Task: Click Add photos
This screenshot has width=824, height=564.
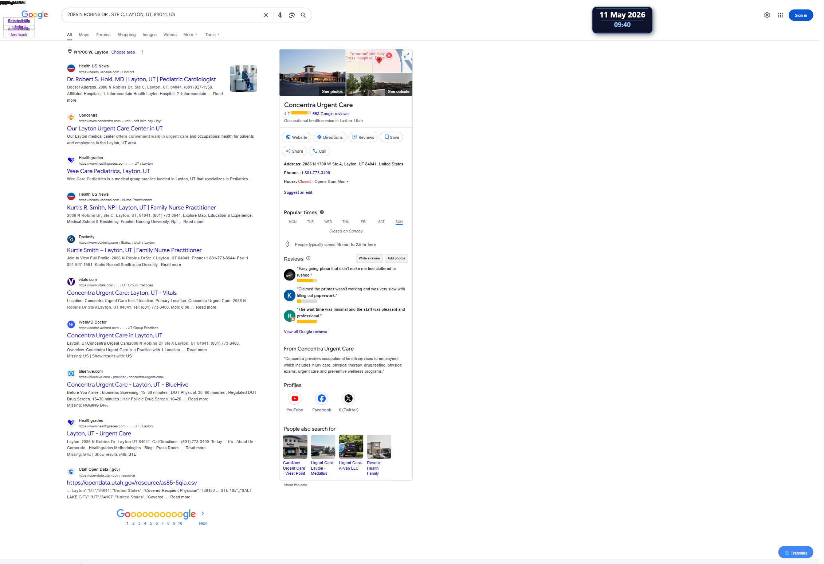Action: 396,258
